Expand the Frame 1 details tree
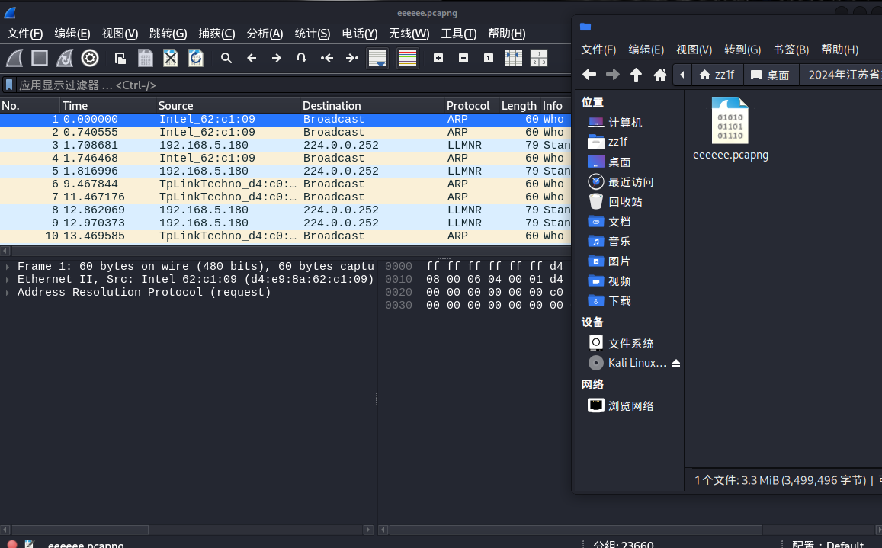The image size is (882, 548). [8, 267]
